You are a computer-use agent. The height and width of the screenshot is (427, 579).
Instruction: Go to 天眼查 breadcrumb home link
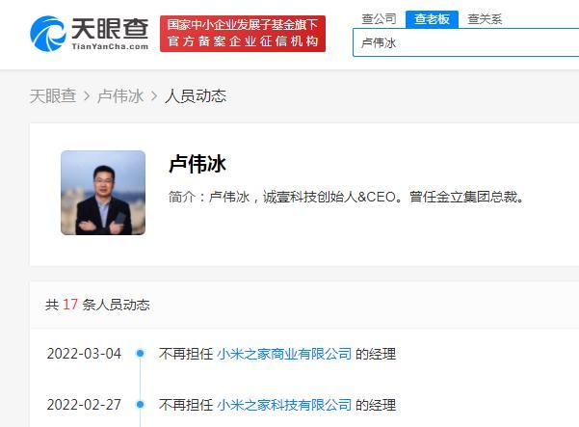(53, 96)
